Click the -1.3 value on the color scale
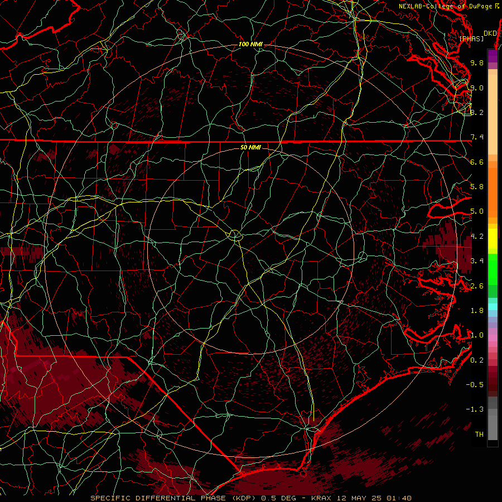Screen dimensions: 502x502 (x=475, y=409)
